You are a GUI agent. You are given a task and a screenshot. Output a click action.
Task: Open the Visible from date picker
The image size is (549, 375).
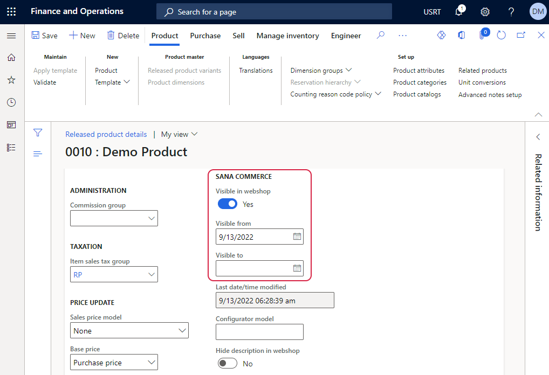click(x=297, y=237)
